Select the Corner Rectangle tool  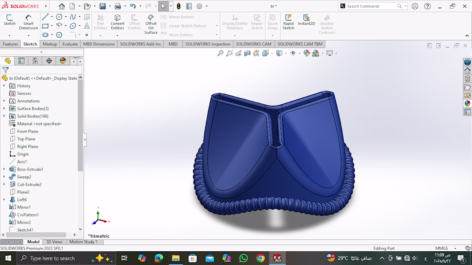click(45, 26)
